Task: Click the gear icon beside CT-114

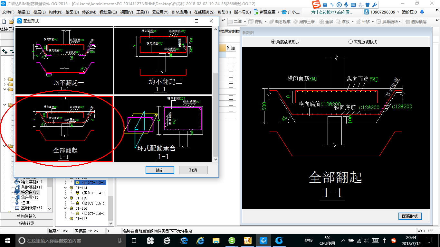Action: [x=71, y=188]
